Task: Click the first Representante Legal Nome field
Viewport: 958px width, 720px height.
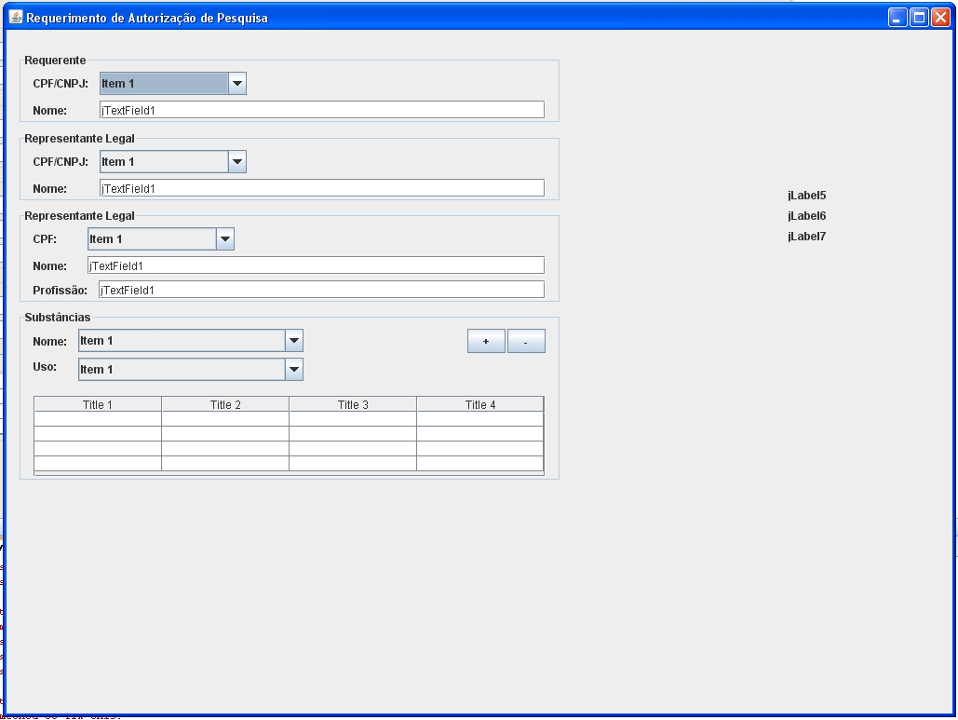Action: click(x=321, y=188)
